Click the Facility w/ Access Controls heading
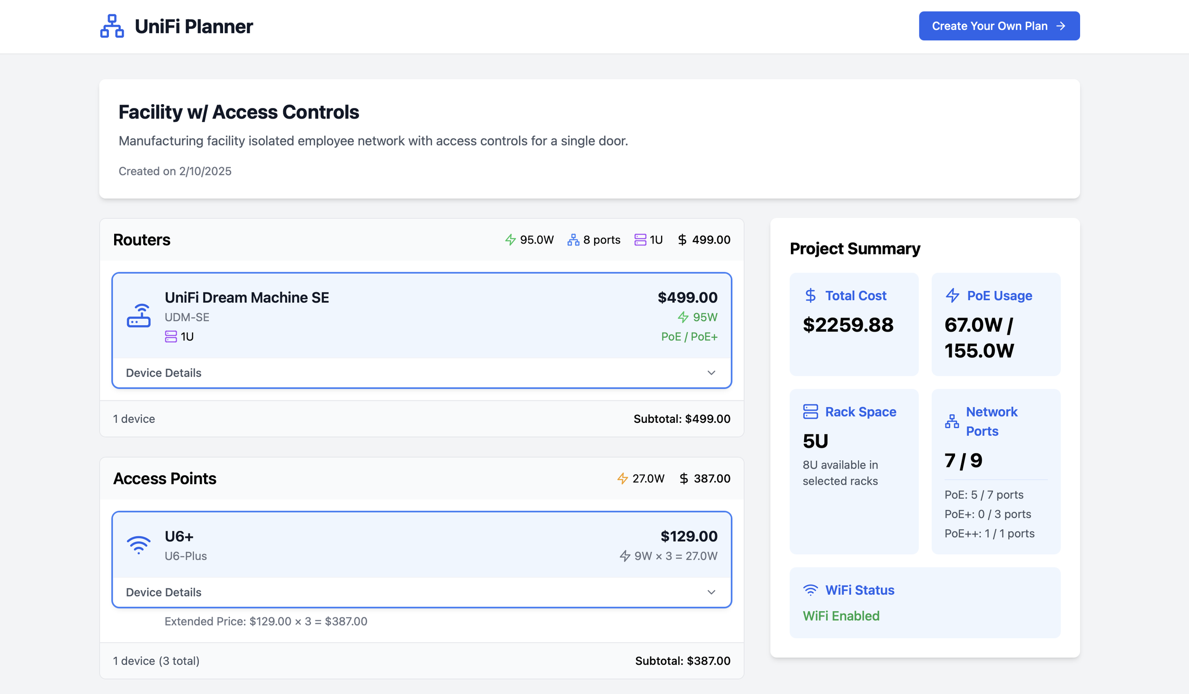The height and width of the screenshot is (694, 1189). (x=238, y=112)
